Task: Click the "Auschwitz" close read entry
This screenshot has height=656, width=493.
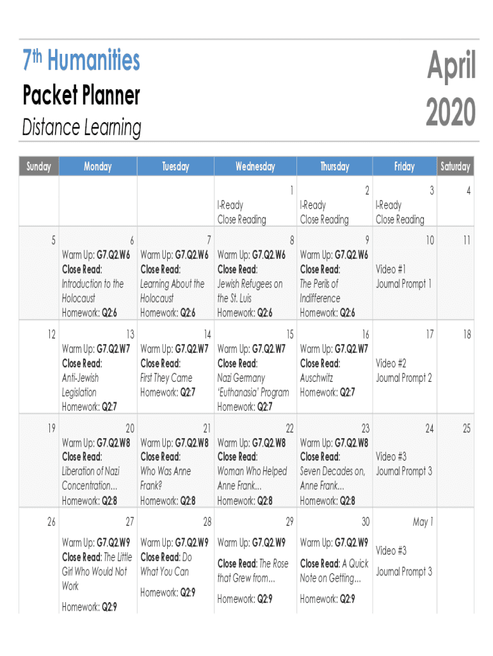Action: click(x=316, y=378)
